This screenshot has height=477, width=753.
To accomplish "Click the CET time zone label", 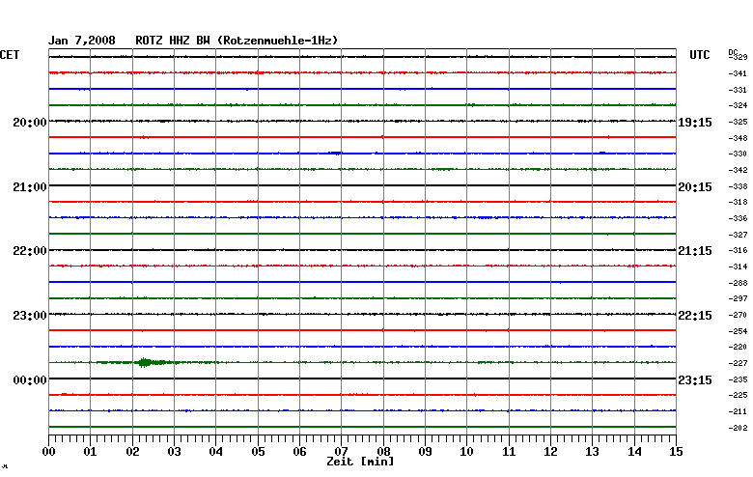I will [10, 55].
